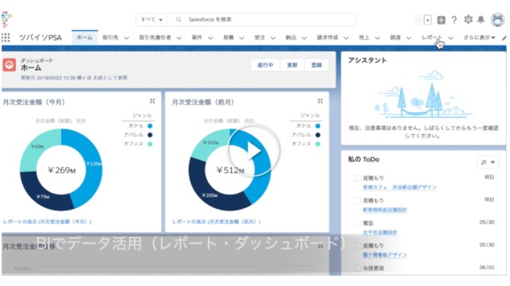Open the 受注 tab
Screen dimensions: 510x286
coord(260,37)
